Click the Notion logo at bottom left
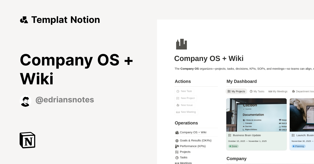 pos(27,140)
